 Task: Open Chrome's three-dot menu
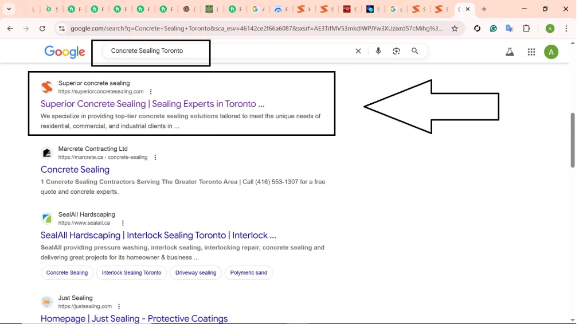coord(566,29)
